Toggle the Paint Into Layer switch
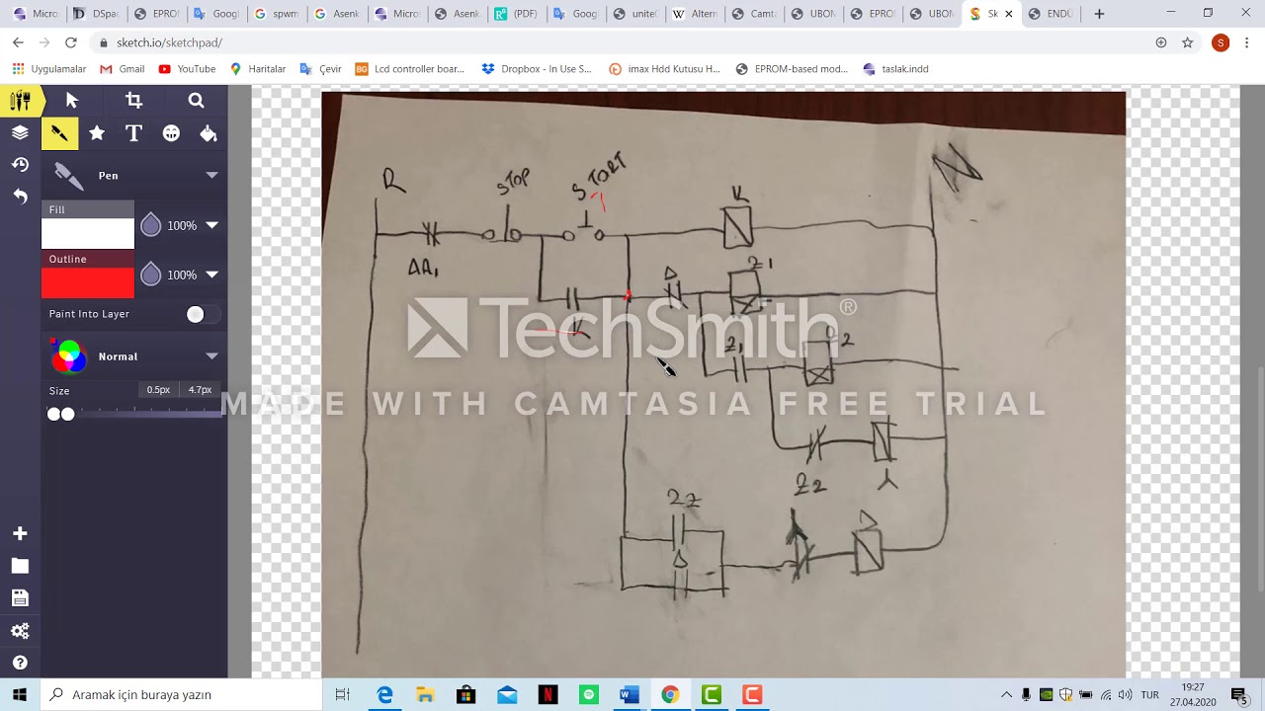This screenshot has width=1265, height=711. click(x=202, y=314)
